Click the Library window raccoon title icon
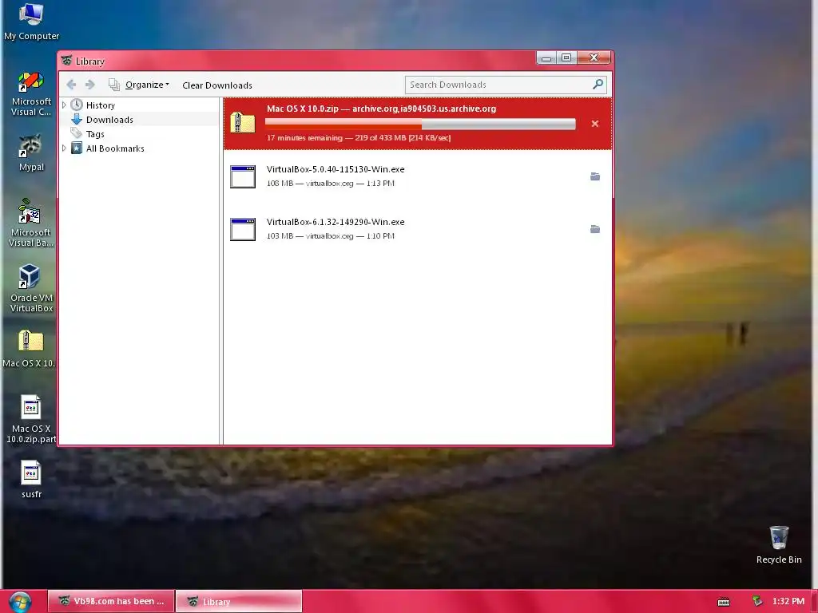Viewport: 818px width, 613px height. point(66,61)
